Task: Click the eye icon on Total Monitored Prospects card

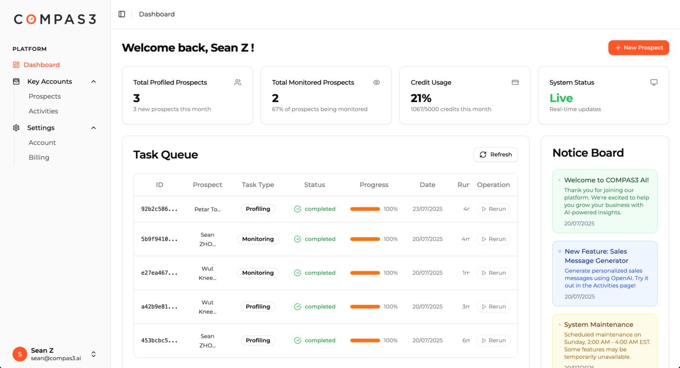Action: click(x=376, y=82)
